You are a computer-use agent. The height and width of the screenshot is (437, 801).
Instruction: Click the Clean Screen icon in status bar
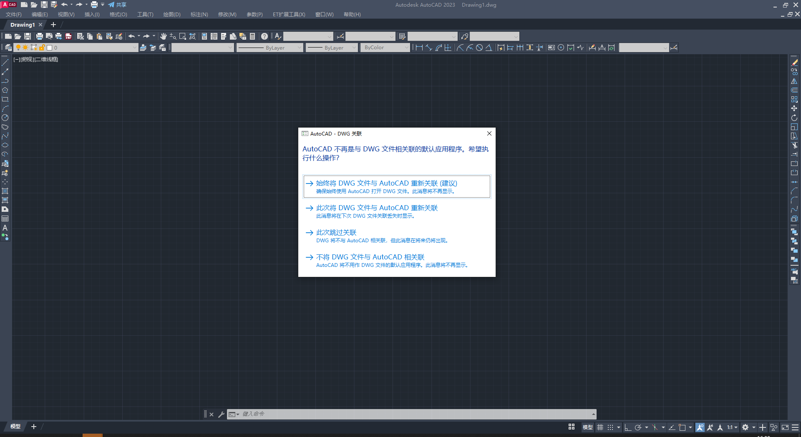click(785, 427)
